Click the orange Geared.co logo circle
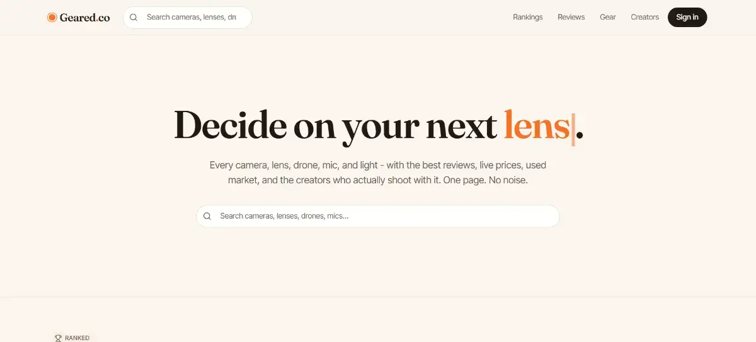Screen dimensions: 756x342 pyautogui.click(x=52, y=18)
